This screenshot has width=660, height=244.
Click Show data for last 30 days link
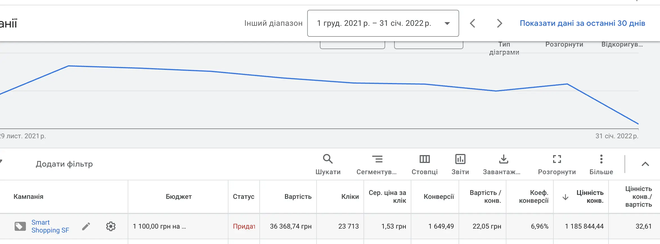(x=582, y=23)
